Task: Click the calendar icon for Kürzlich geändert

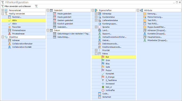Action: pyautogui.click(x=54, y=24)
